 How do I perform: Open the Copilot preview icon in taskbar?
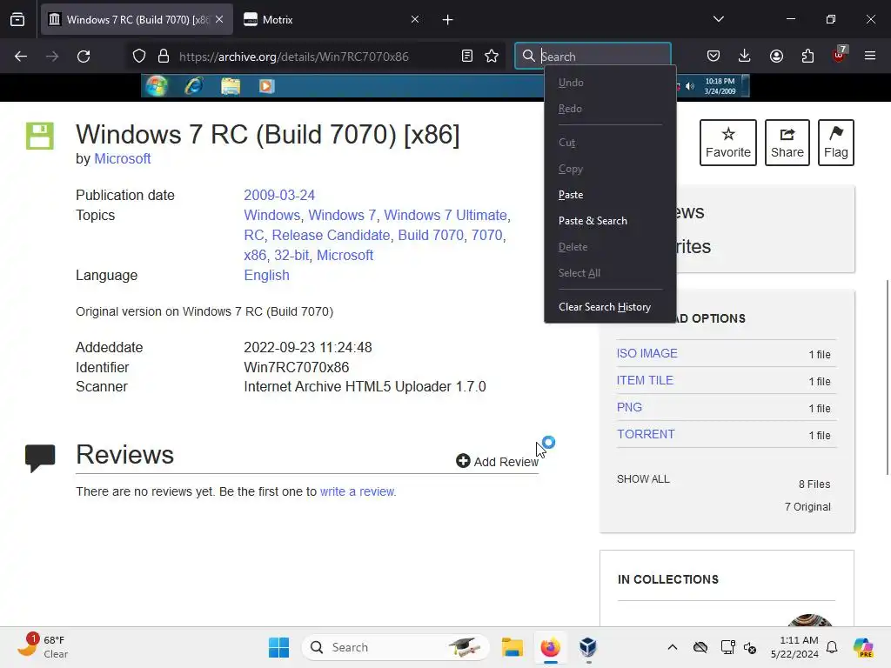pos(863,647)
